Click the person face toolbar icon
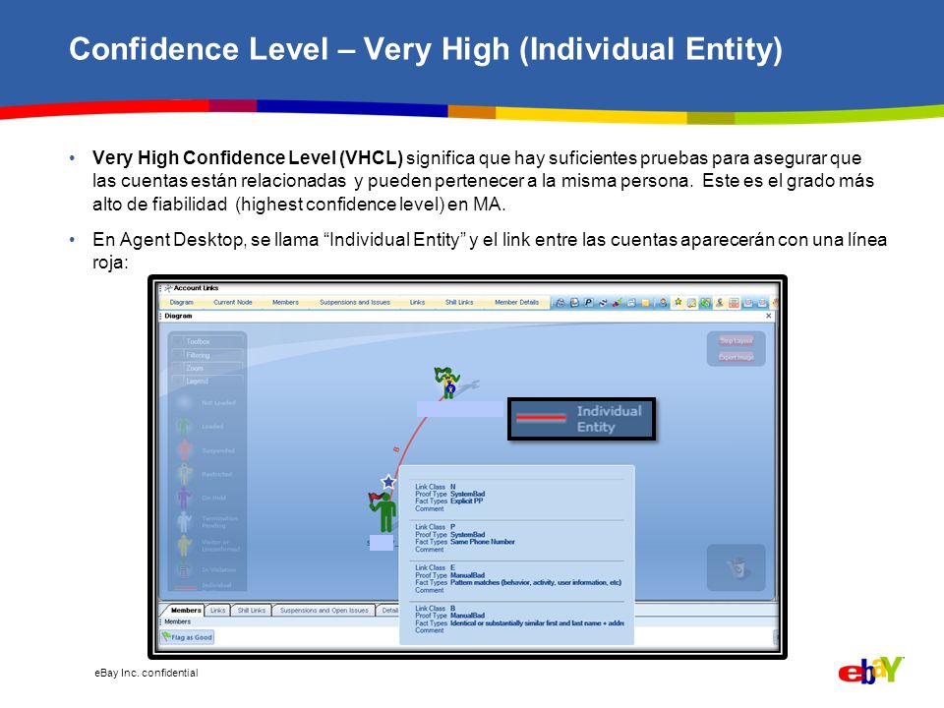 click(x=663, y=303)
